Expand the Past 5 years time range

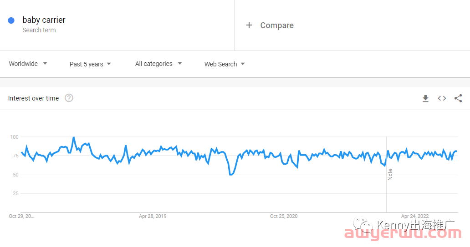tap(90, 64)
